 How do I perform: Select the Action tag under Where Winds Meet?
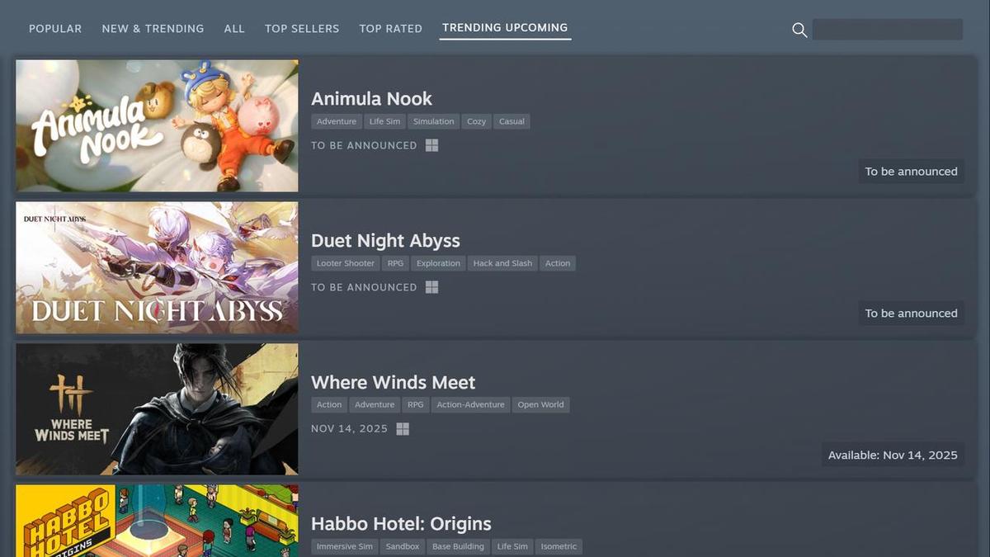[329, 404]
